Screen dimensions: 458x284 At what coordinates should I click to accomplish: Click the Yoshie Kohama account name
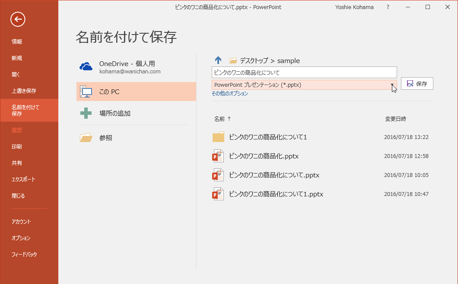click(354, 7)
